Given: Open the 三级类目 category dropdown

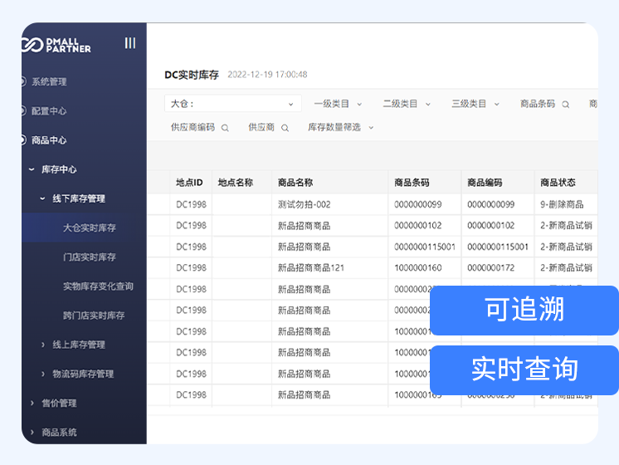Looking at the screenshot, I should pyautogui.click(x=475, y=104).
